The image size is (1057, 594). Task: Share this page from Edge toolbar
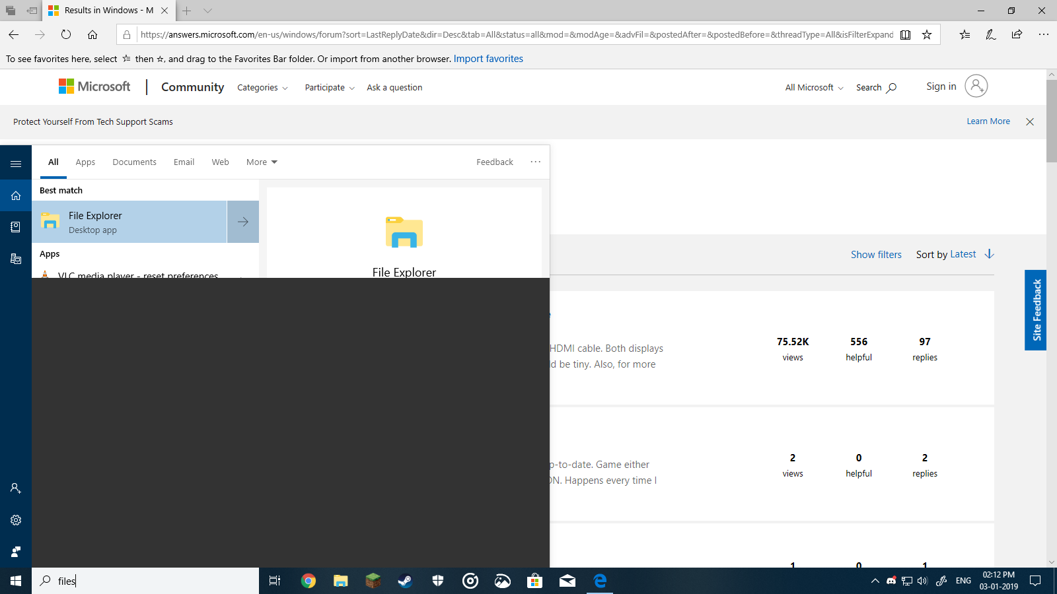(1017, 34)
